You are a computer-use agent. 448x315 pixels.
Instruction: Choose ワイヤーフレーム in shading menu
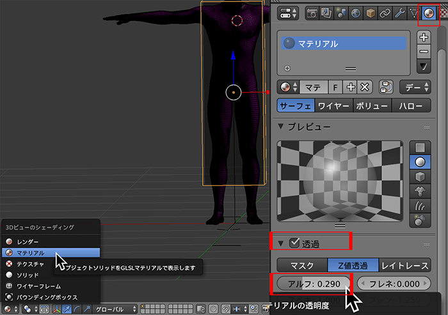click(40, 286)
